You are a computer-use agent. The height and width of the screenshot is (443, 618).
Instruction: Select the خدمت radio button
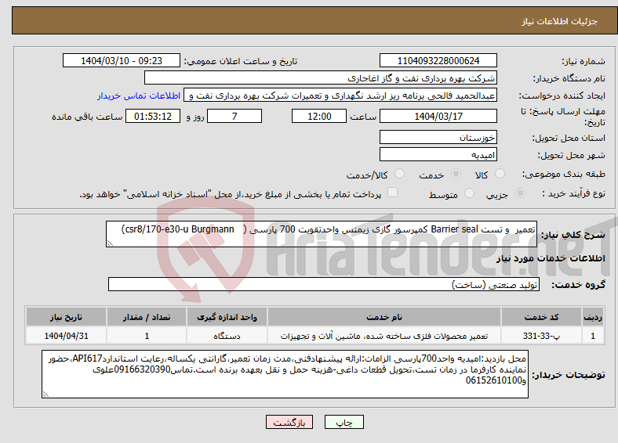click(x=456, y=174)
